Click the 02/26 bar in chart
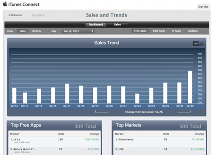This screenshot has height=155, width=213. pyautogui.click(x=190, y=87)
